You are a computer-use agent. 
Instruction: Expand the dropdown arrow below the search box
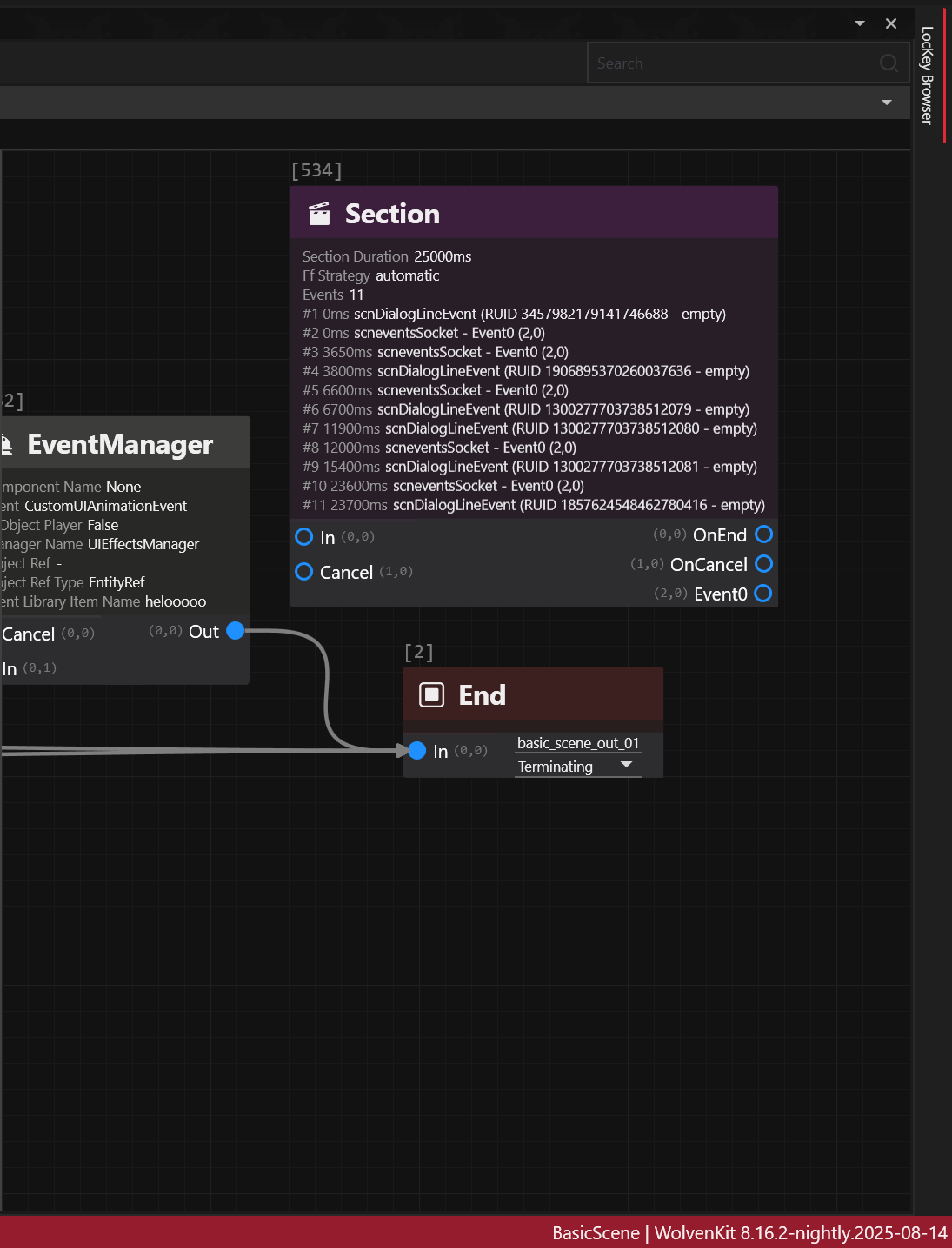pyautogui.click(x=887, y=103)
